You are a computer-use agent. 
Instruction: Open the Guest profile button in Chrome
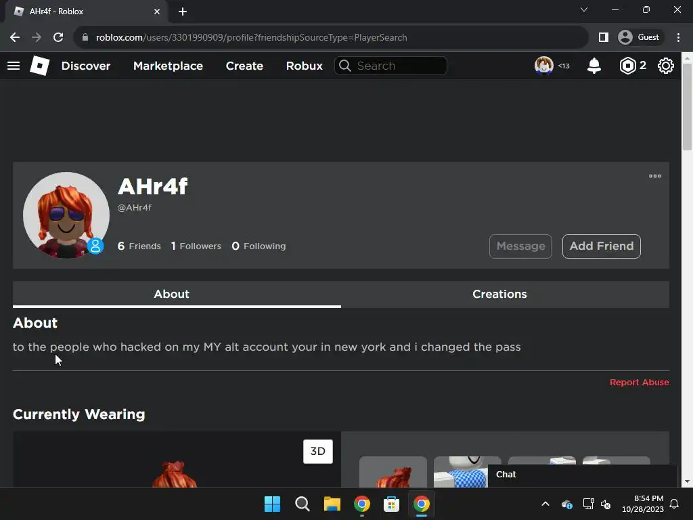(x=640, y=38)
